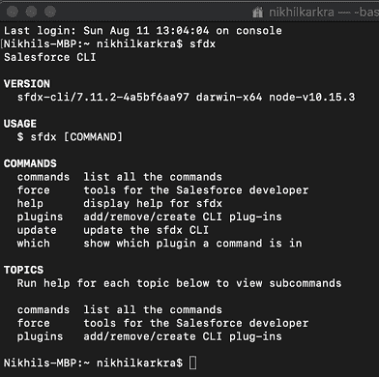The width and height of the screenshot is (379, 377).
Task: Click the USAGE heading
Action: tap(20, 124)
